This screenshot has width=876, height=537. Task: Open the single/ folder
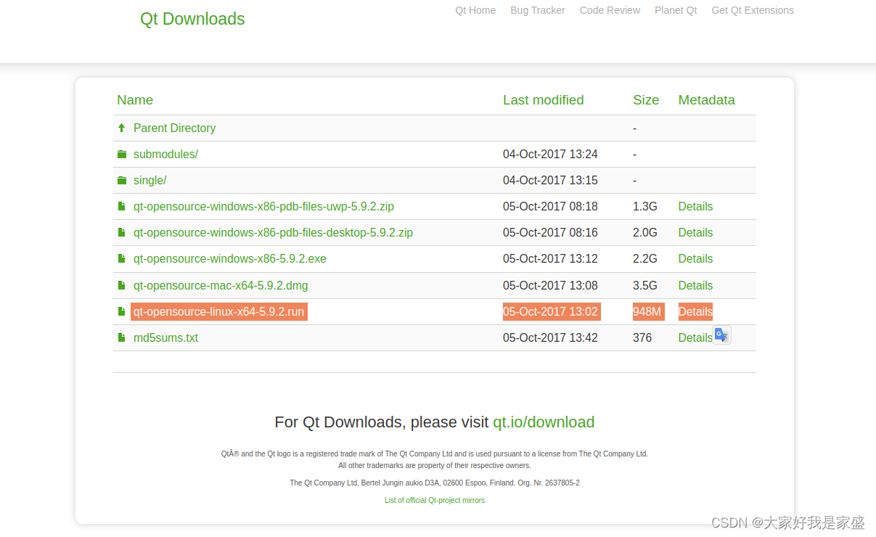click(x=150, y=180)
